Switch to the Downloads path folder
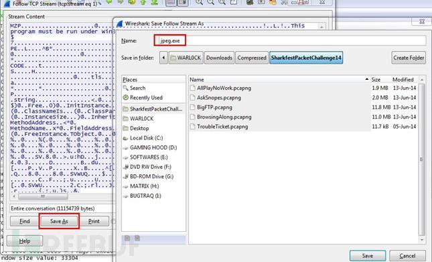 [x=219, y=58]
